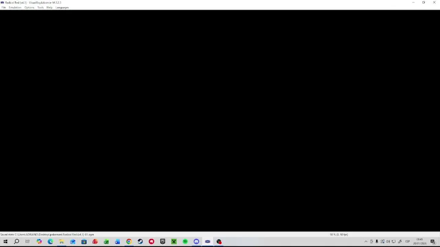Click the VisualBoyAdvance title bar app icon
The width and height of the screenshot is (440, 247).
(2, 2)
